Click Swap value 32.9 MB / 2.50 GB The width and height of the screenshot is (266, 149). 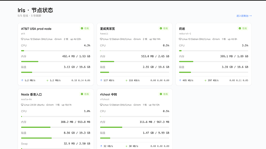(77, 144)
